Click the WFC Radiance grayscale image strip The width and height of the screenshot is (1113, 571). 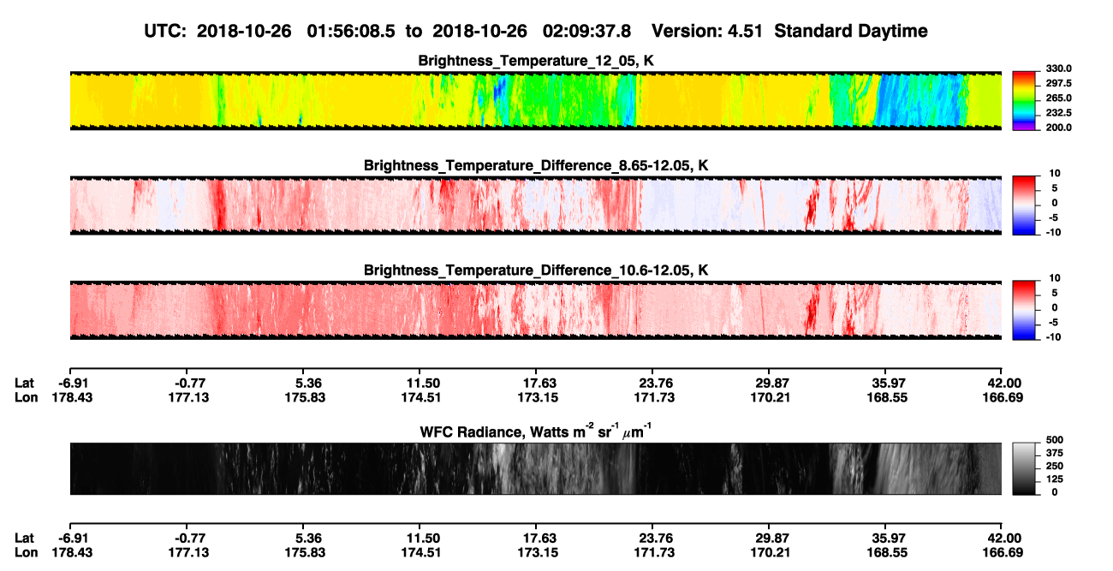535,468
